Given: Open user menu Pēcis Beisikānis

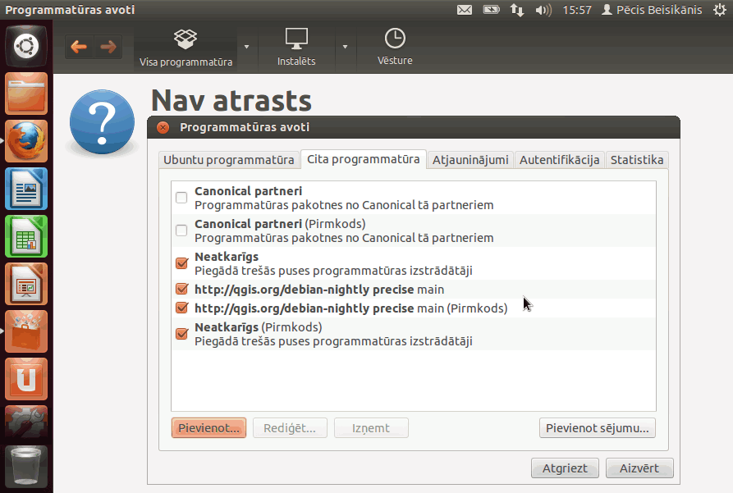Looking at the screenshot, I should (x=652, y=10).
